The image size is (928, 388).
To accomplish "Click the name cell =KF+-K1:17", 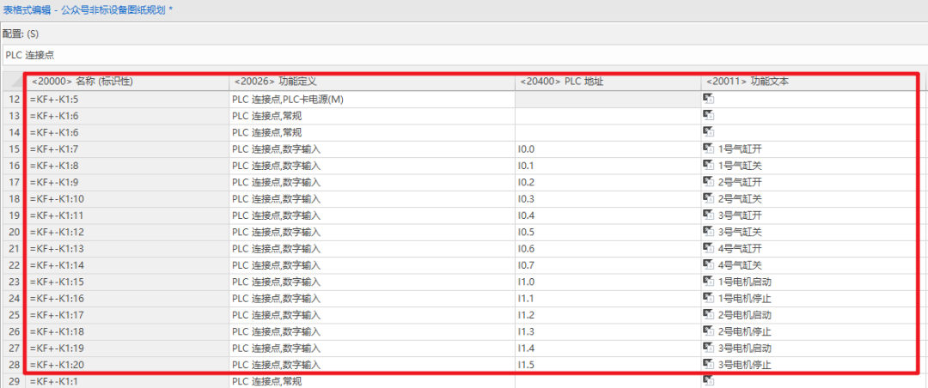I will tap(127, 315).
